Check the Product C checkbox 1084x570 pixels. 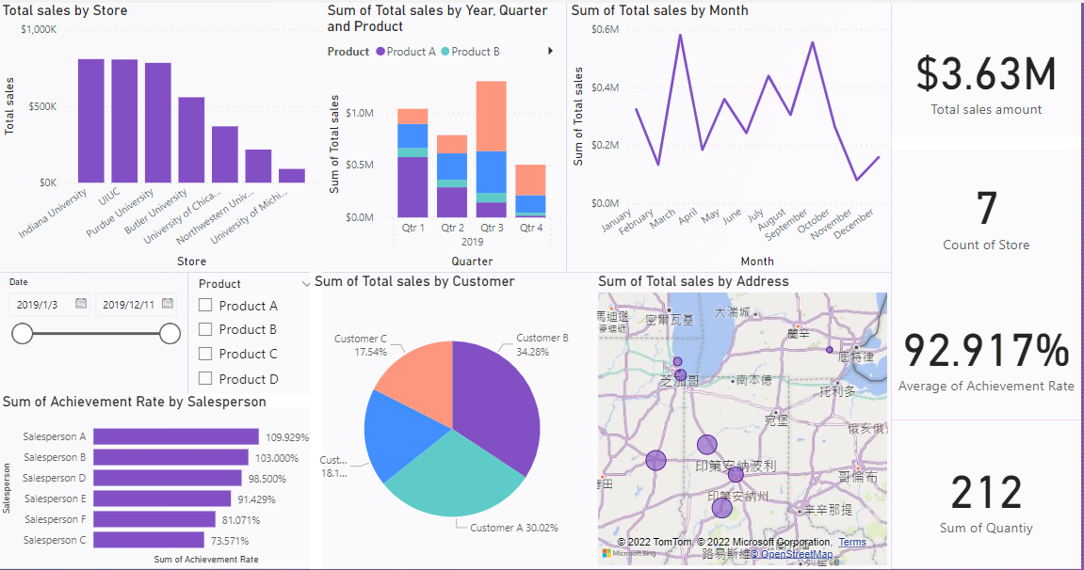[206, 353]
